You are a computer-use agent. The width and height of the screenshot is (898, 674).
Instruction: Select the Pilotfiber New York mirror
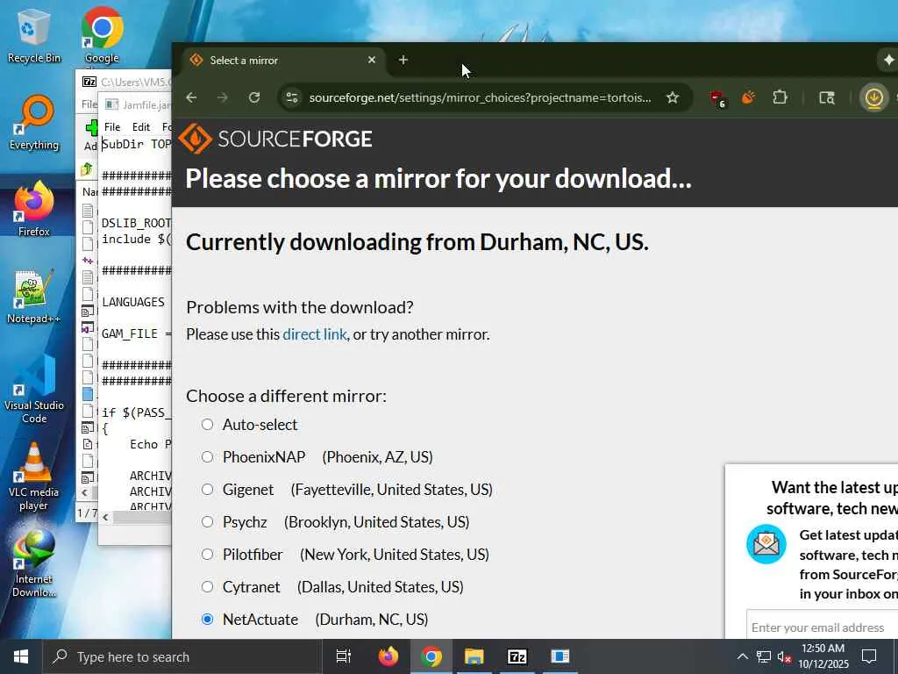click(207, 555)
